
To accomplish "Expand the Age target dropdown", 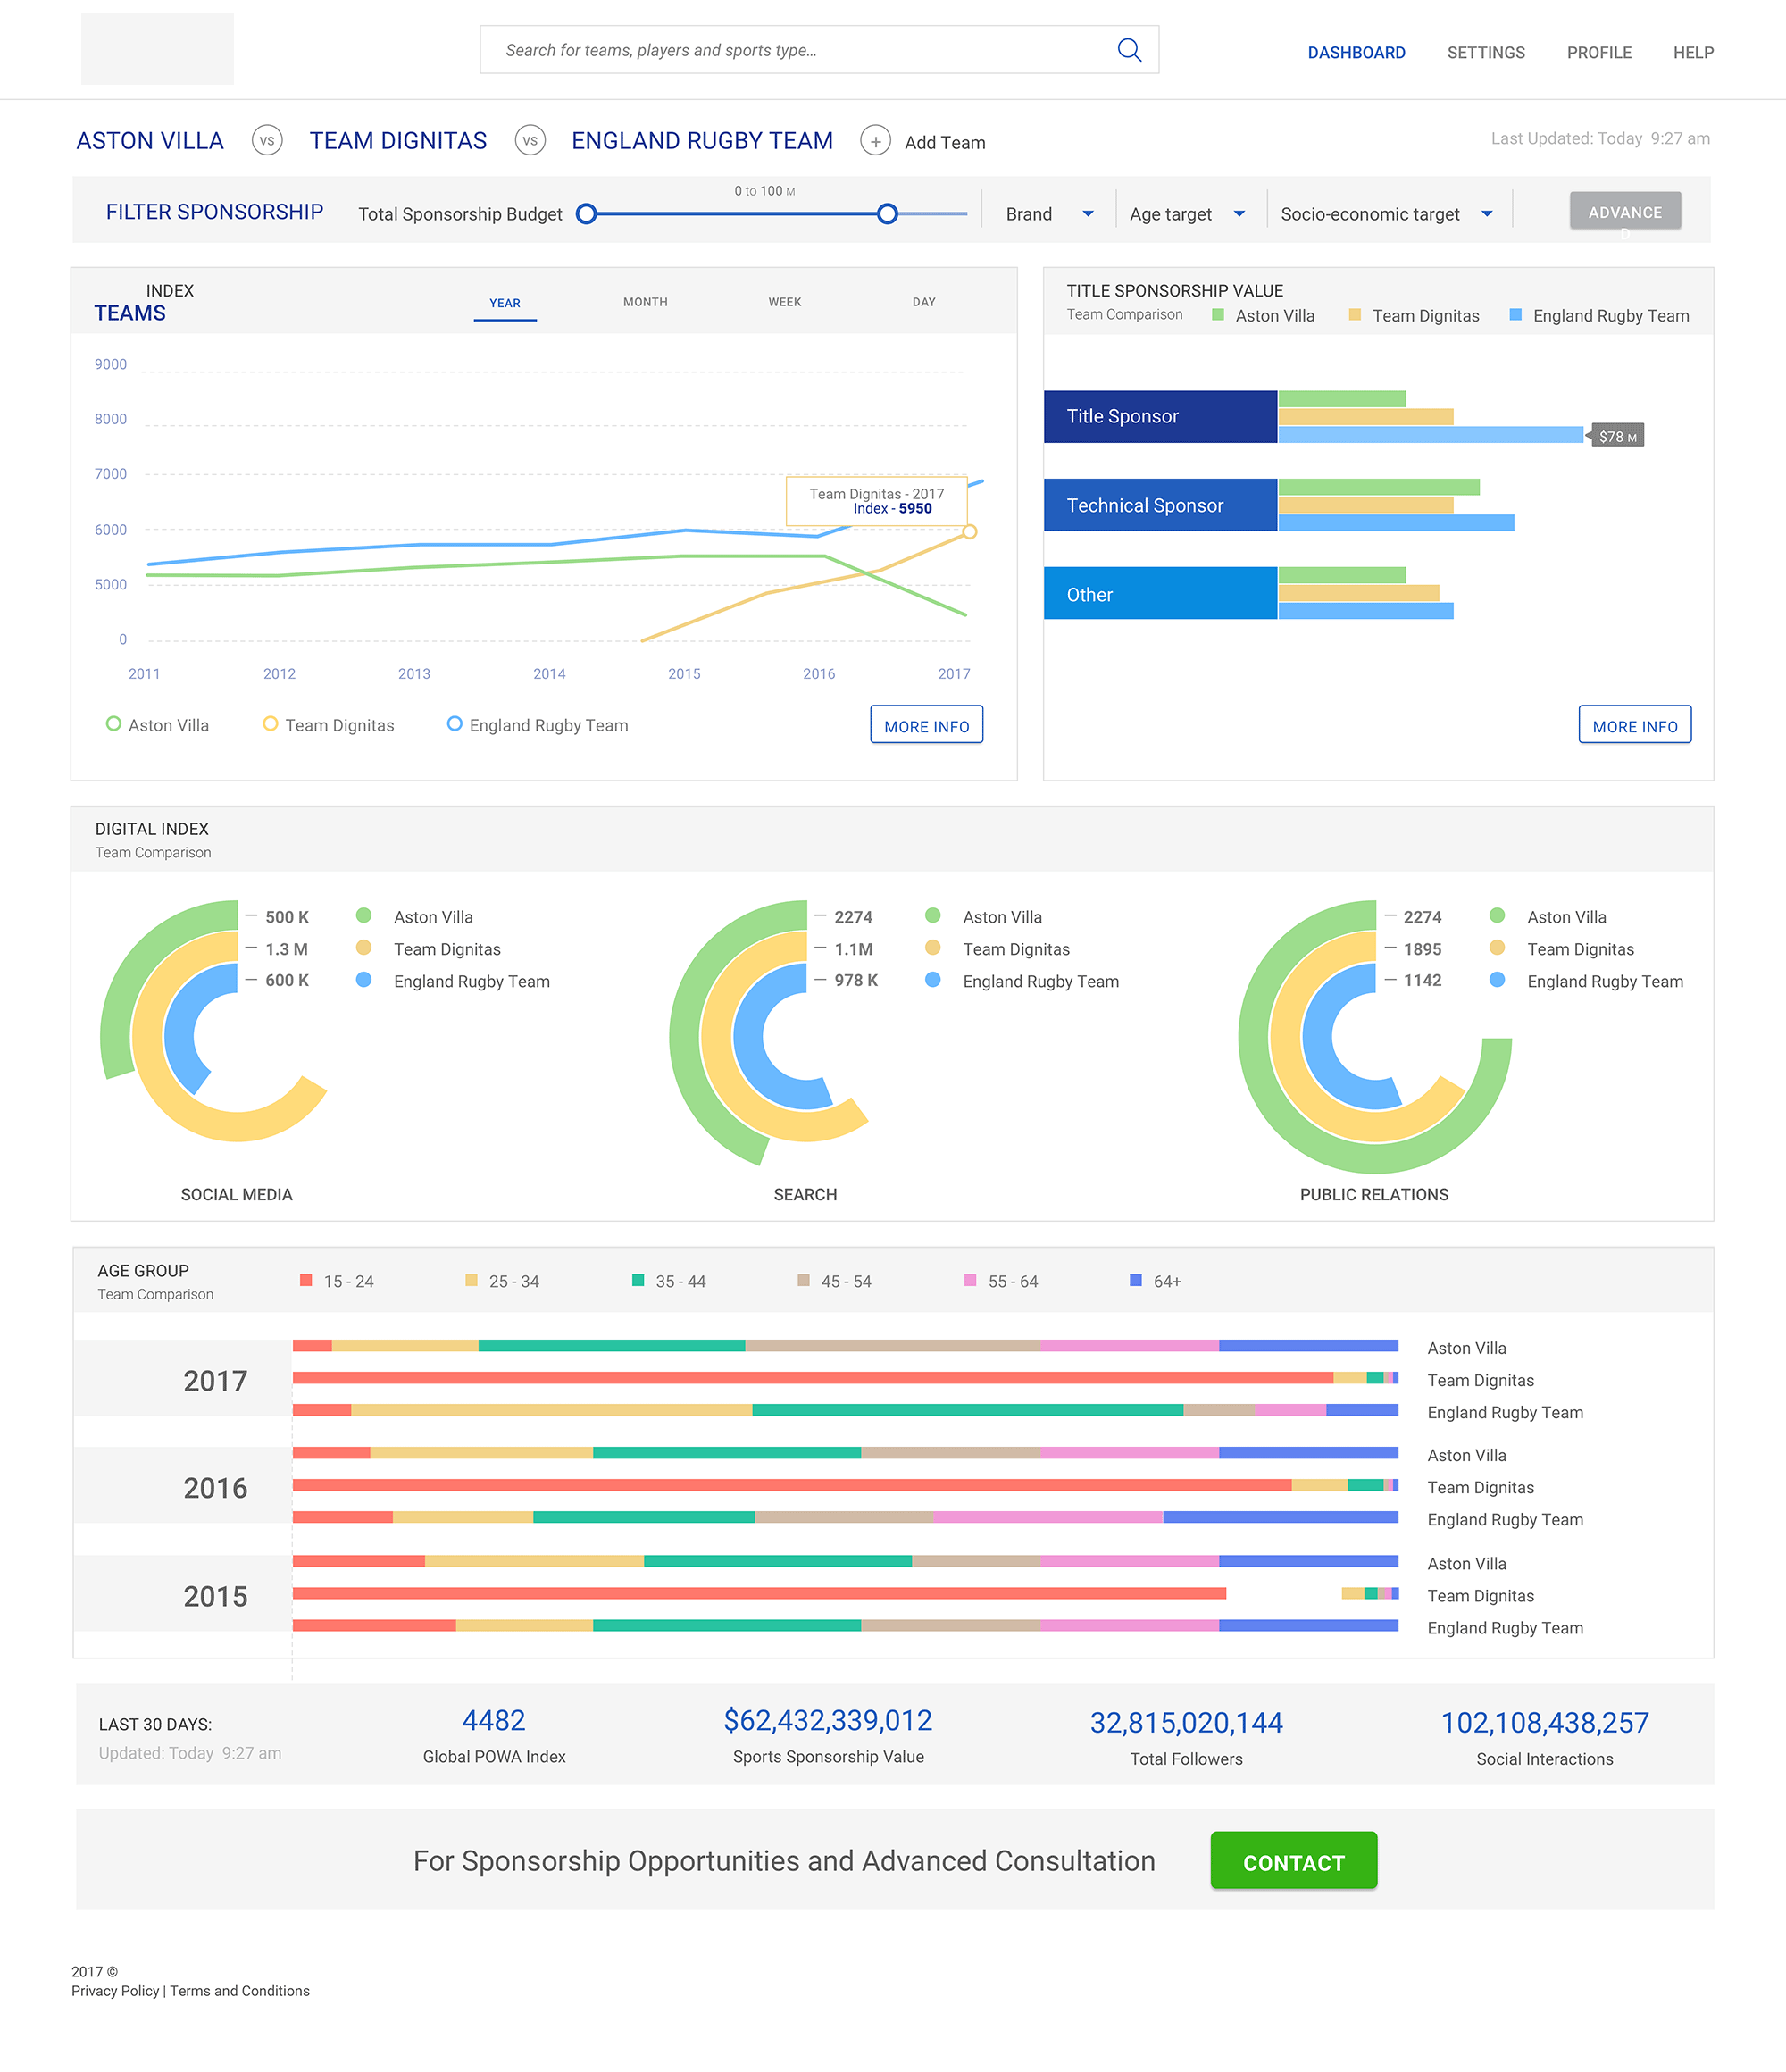I will tap(1186, 213).
